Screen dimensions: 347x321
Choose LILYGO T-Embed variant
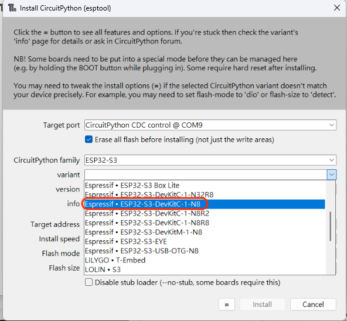[205, 260]
